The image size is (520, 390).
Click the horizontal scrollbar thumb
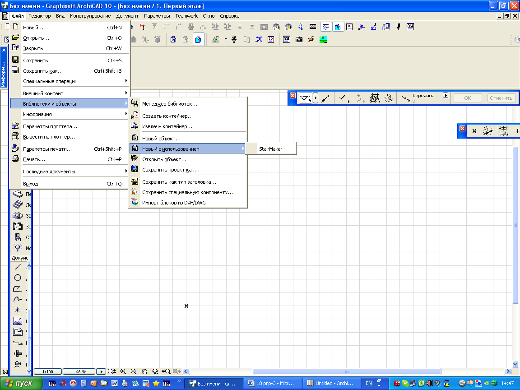tap(347, 372)
